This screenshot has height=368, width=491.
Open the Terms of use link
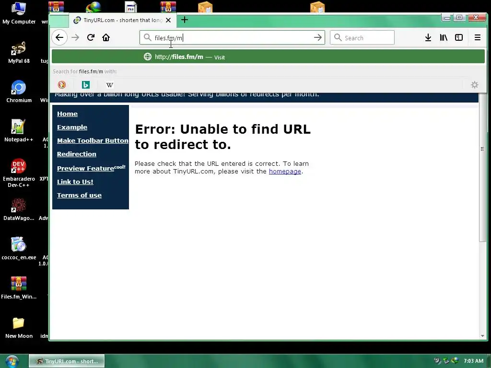[79, 195]
